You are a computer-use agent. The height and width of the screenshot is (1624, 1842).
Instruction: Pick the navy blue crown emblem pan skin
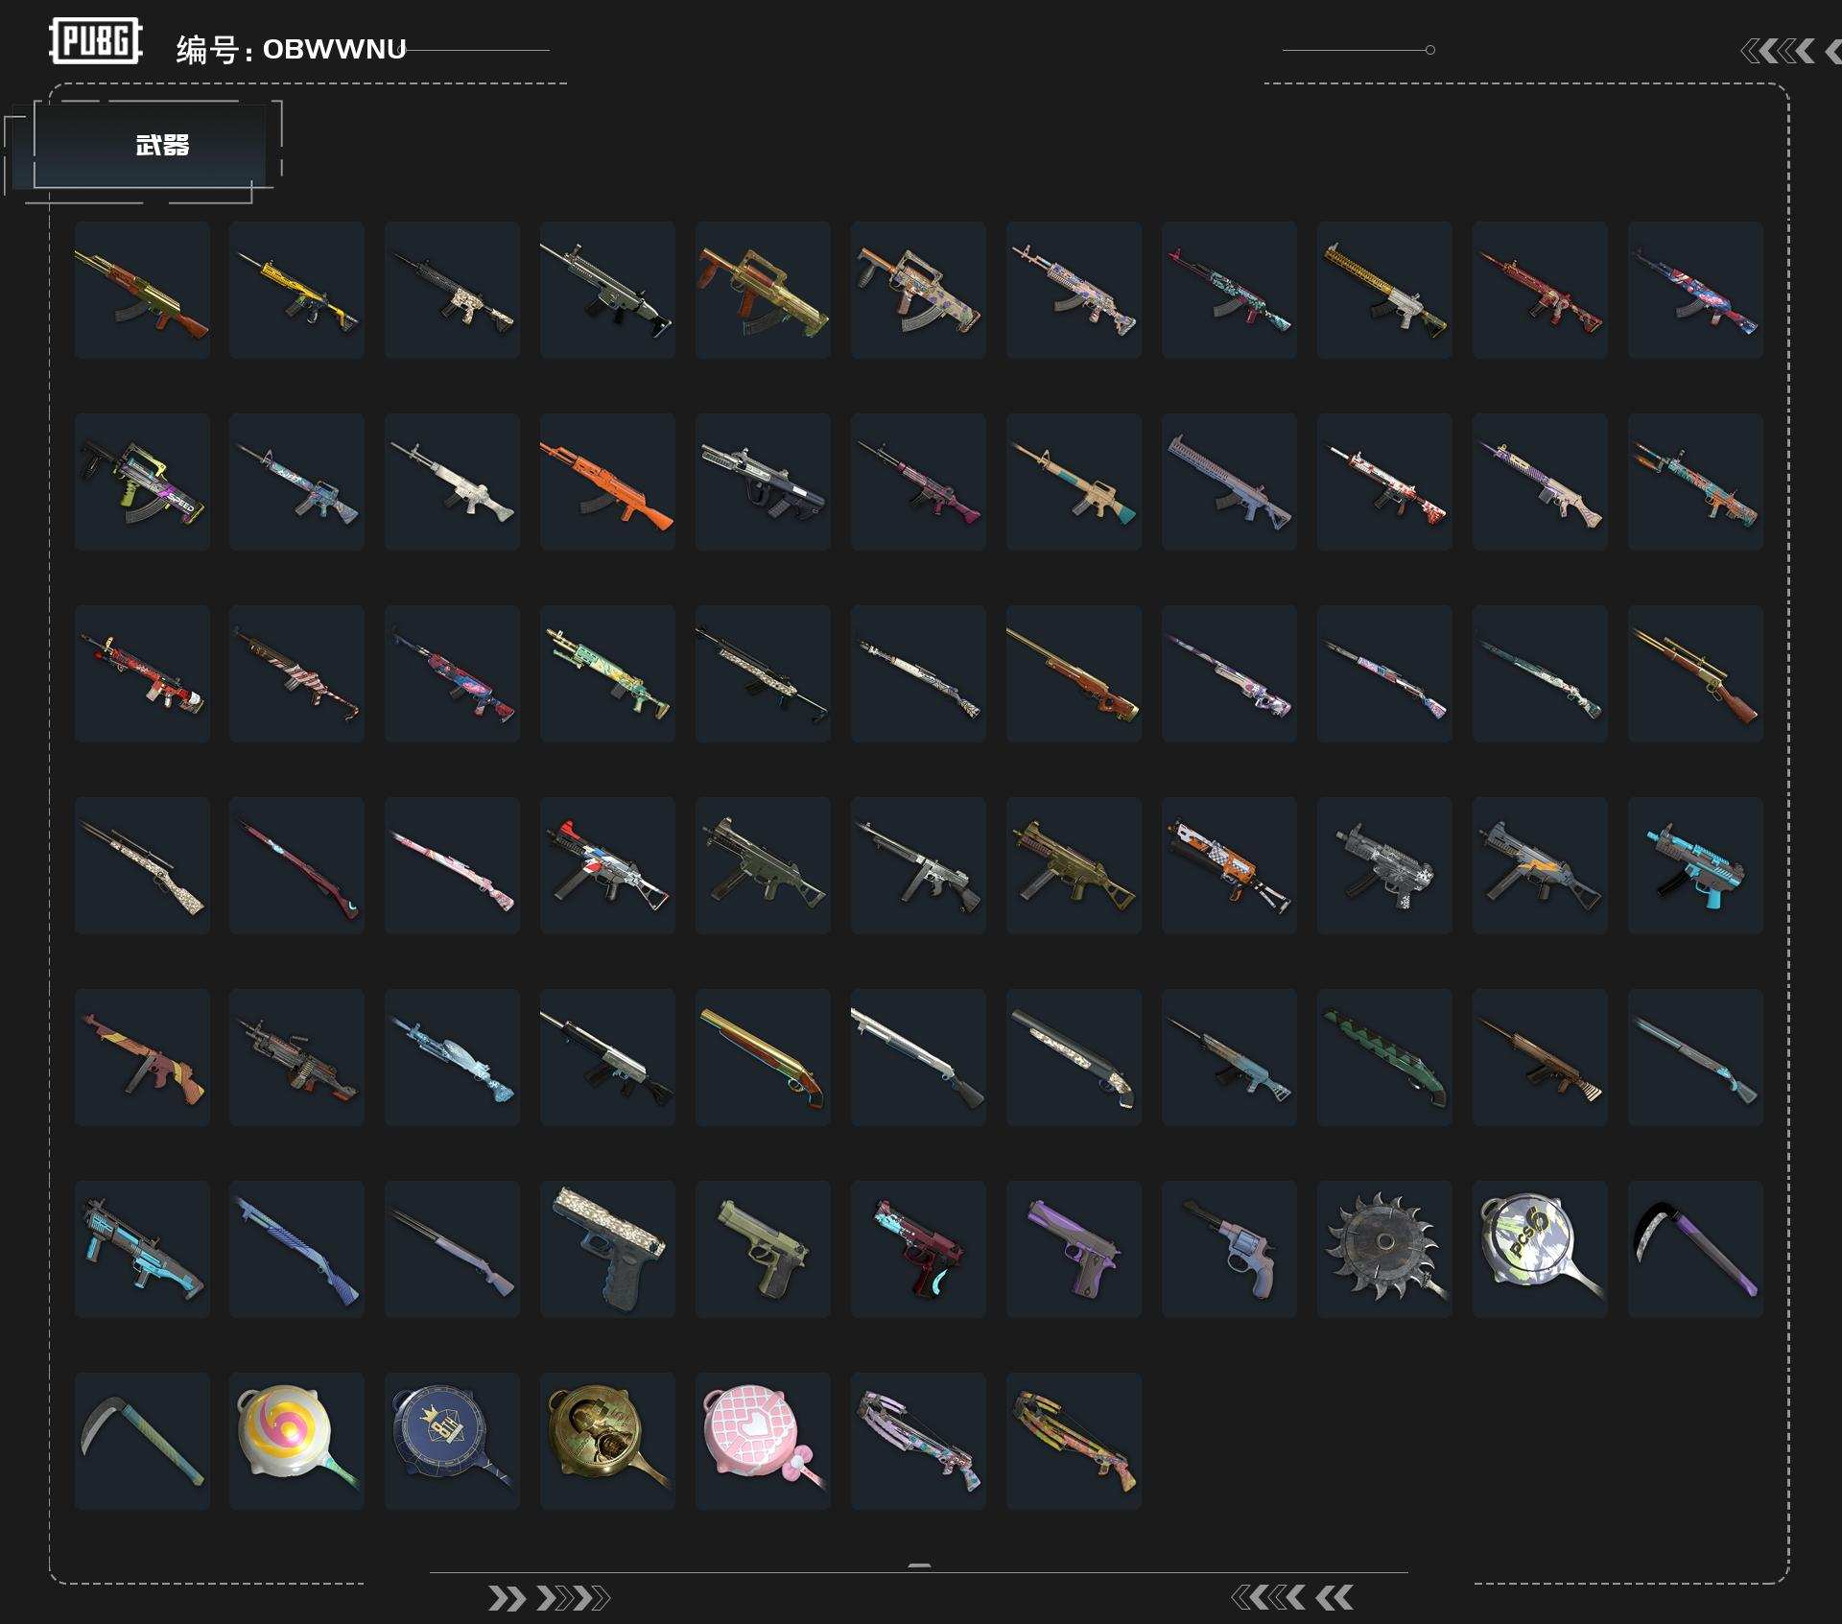[x=452, y=1441]
